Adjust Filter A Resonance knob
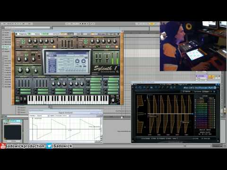 pyautogui.click(x=26, y=59)
